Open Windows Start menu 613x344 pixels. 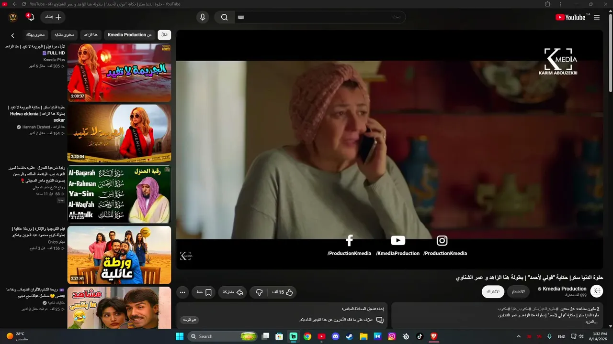click(x=180, y=336)
